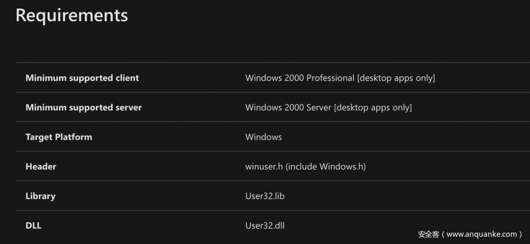Select the Minimum supported client label
Viewport: 530px width, 244px height.
(82, 78)
